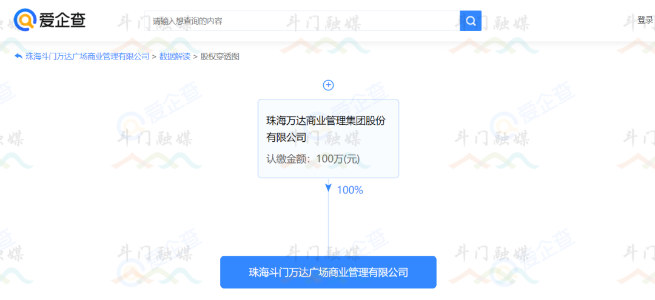Screen dimensions: 655x300
Task: Click 股权穿透图 breadcrumb text
Action: 220,56
